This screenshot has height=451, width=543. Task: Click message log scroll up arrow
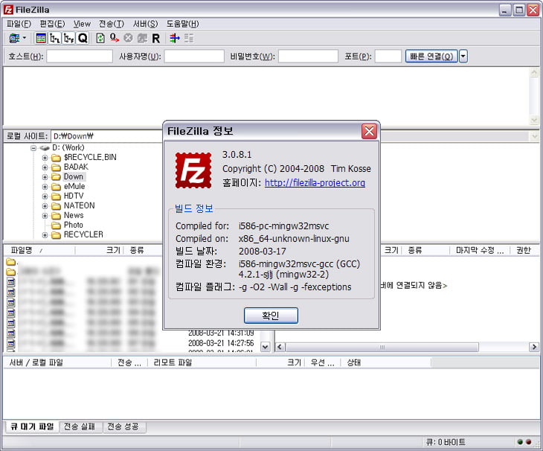tap(534, 72)
